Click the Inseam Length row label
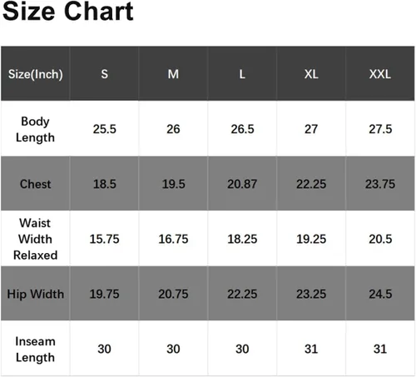Image resolution: width=416 pixels, height=377 pixels. click(36, 349)
